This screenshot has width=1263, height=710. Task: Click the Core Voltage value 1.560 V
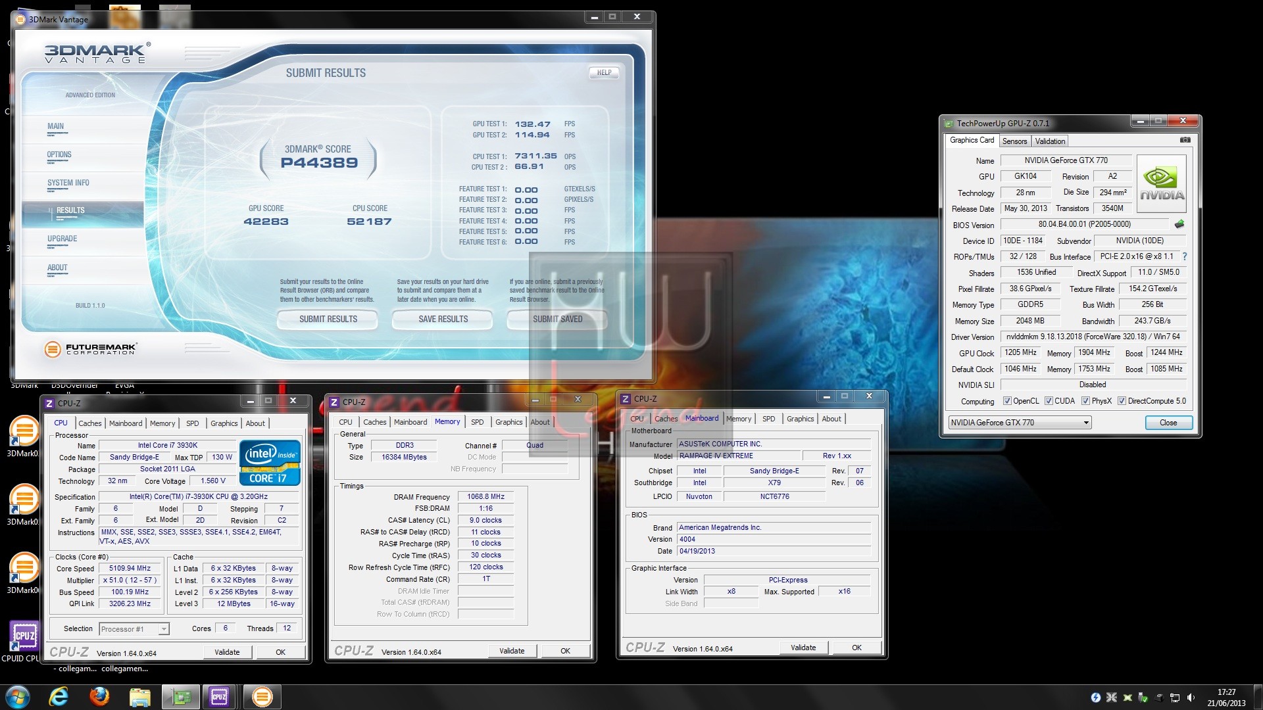(213, 481)
